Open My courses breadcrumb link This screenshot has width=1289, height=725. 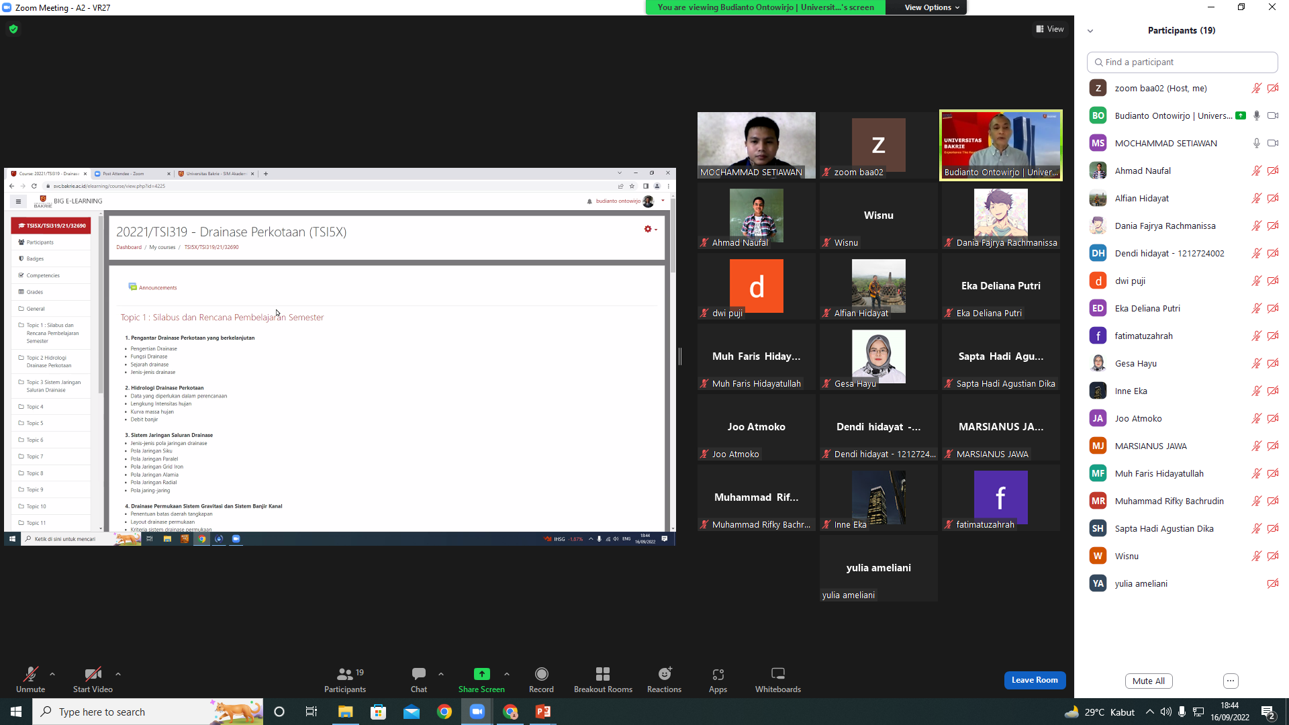coord(162,247)
